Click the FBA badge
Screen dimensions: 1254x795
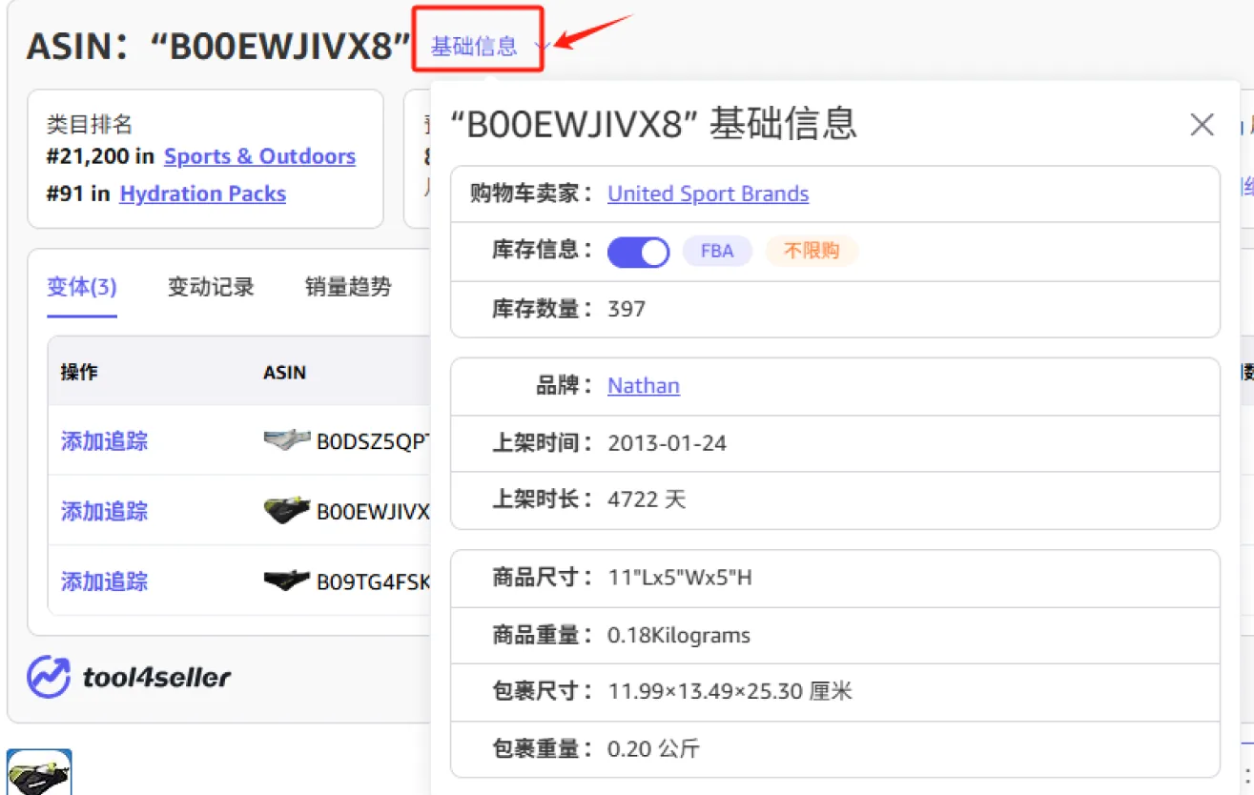(x=717, y=252)
